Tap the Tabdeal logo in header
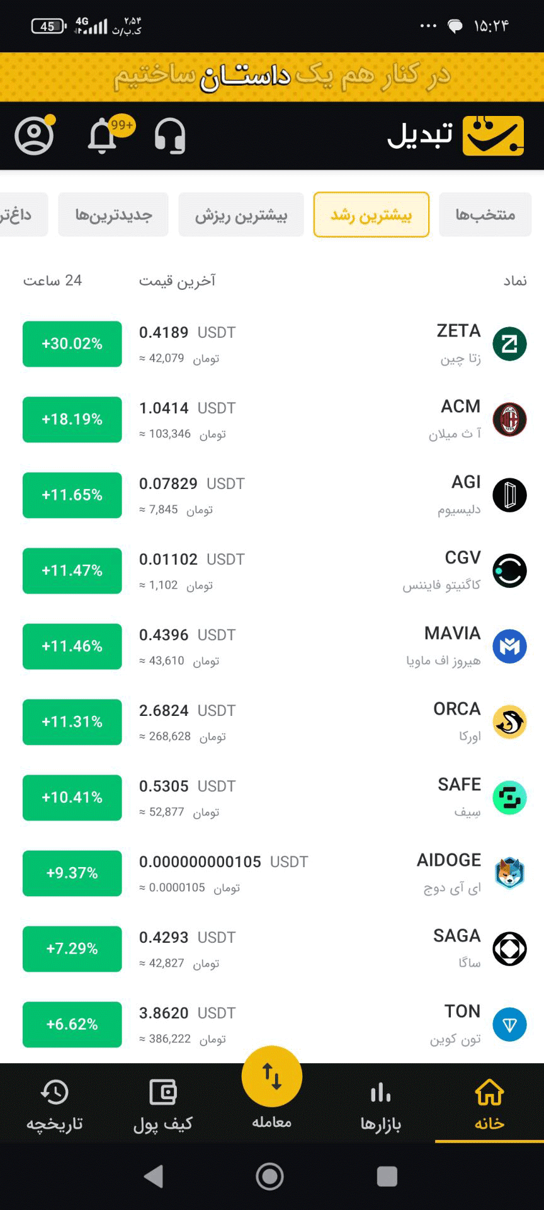 [456, 135]
